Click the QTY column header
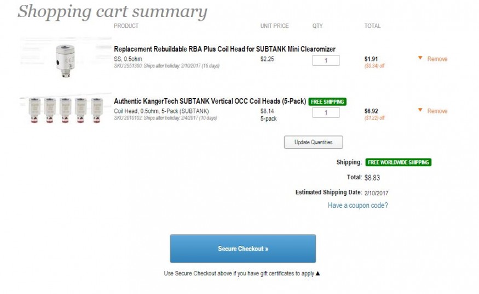479x294 pixels. click(x=318, y=26)
